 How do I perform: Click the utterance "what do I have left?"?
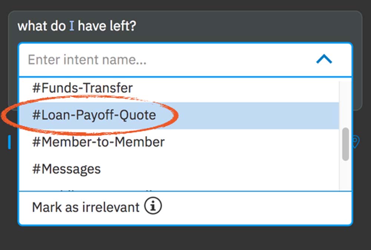tap(77, 26)
